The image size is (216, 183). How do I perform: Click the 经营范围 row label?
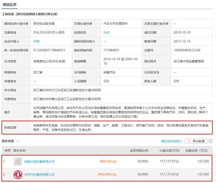tap(10, 127)
